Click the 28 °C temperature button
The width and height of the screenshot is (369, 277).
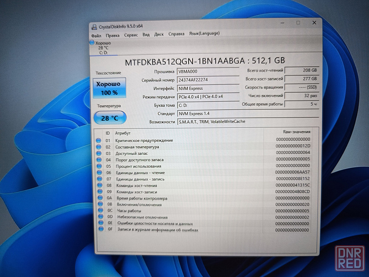pyautogui.click(x=110, y=118)
